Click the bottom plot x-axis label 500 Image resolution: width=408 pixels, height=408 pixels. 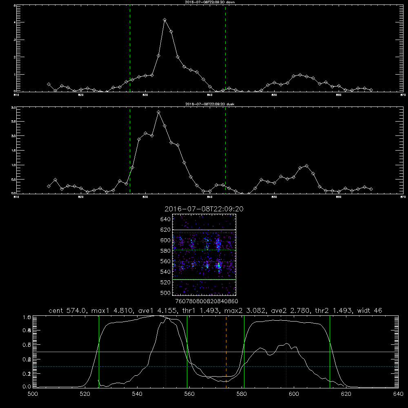click(x=33, y=394)
